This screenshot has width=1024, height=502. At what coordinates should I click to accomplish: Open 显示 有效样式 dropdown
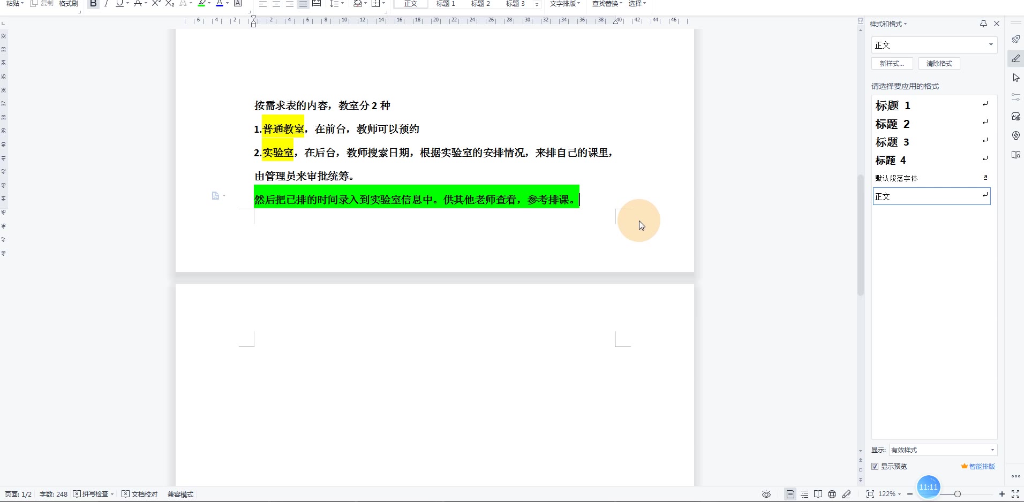point(943,450)
